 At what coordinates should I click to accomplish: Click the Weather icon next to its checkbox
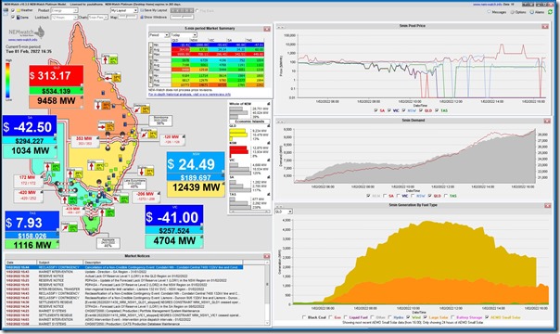pyautogui.click(x=19, y=10)
